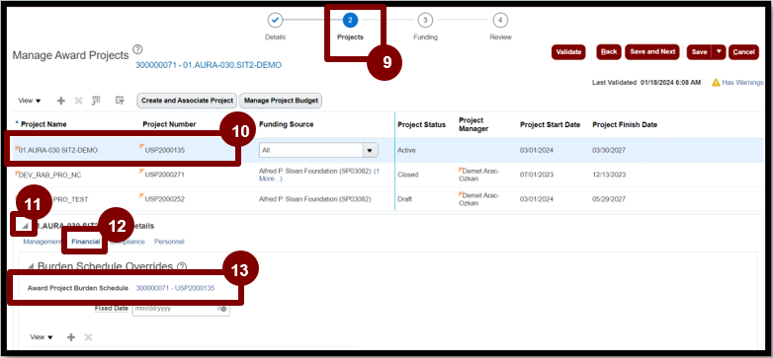Click project number USP2000135 cell
The width and height of the screenshot is (773, 358).
(x=165, y=151)
